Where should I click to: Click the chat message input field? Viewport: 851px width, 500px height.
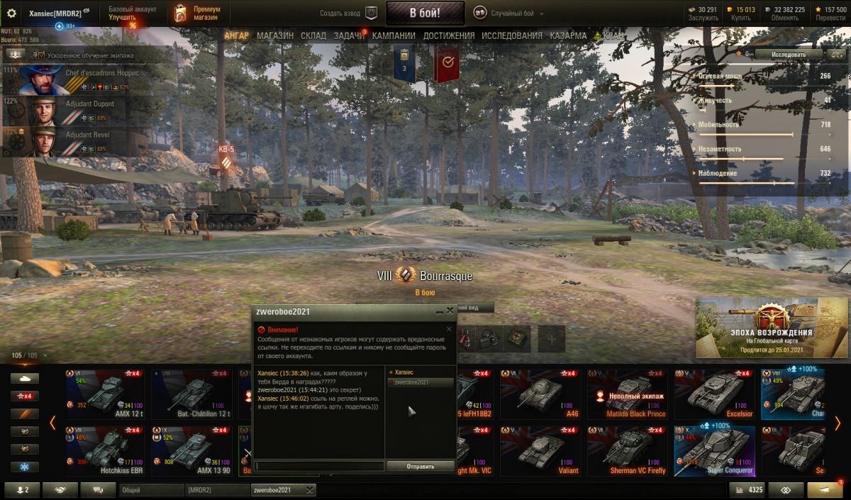[x=319, y=466]
